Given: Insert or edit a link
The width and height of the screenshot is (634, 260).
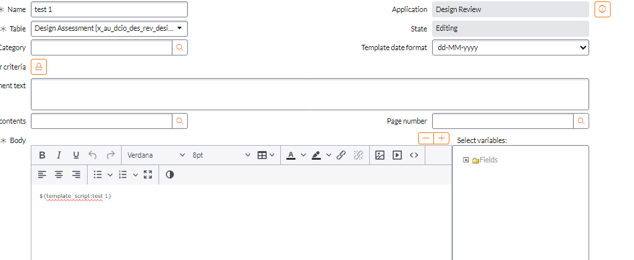Looking at the screenshot, I should pos(341,155).
